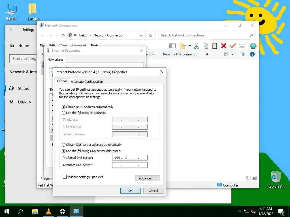Screen dimensions: 290x217
Task: Click the Cut scissors icon
Action: [x=196, y=46]
